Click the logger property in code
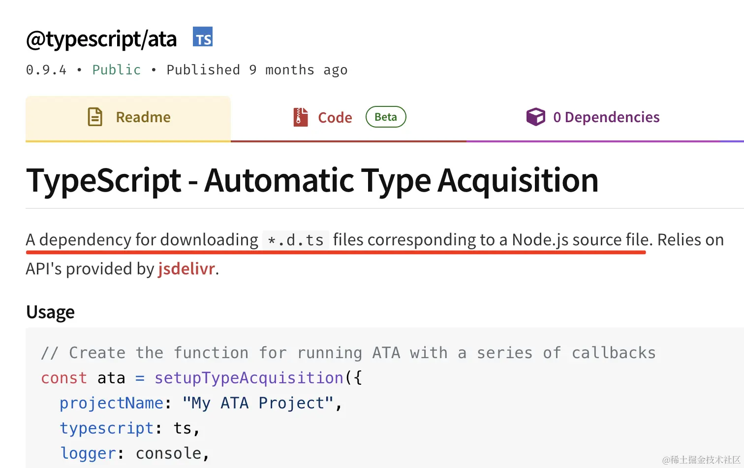This screenshot has height=468, width=744. [x=89, y=453]
